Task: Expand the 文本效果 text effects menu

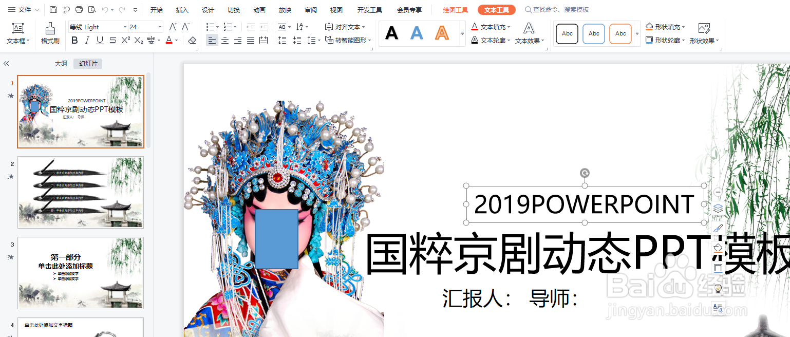Action: 529,33
